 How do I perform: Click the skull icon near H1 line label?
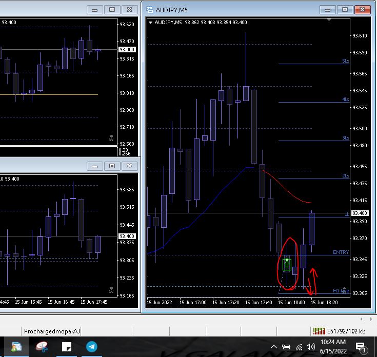click(x=345, y=290)
